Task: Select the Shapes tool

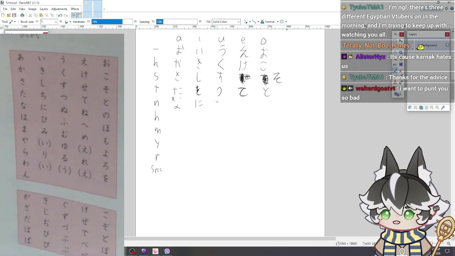Action: click(398, 94)
